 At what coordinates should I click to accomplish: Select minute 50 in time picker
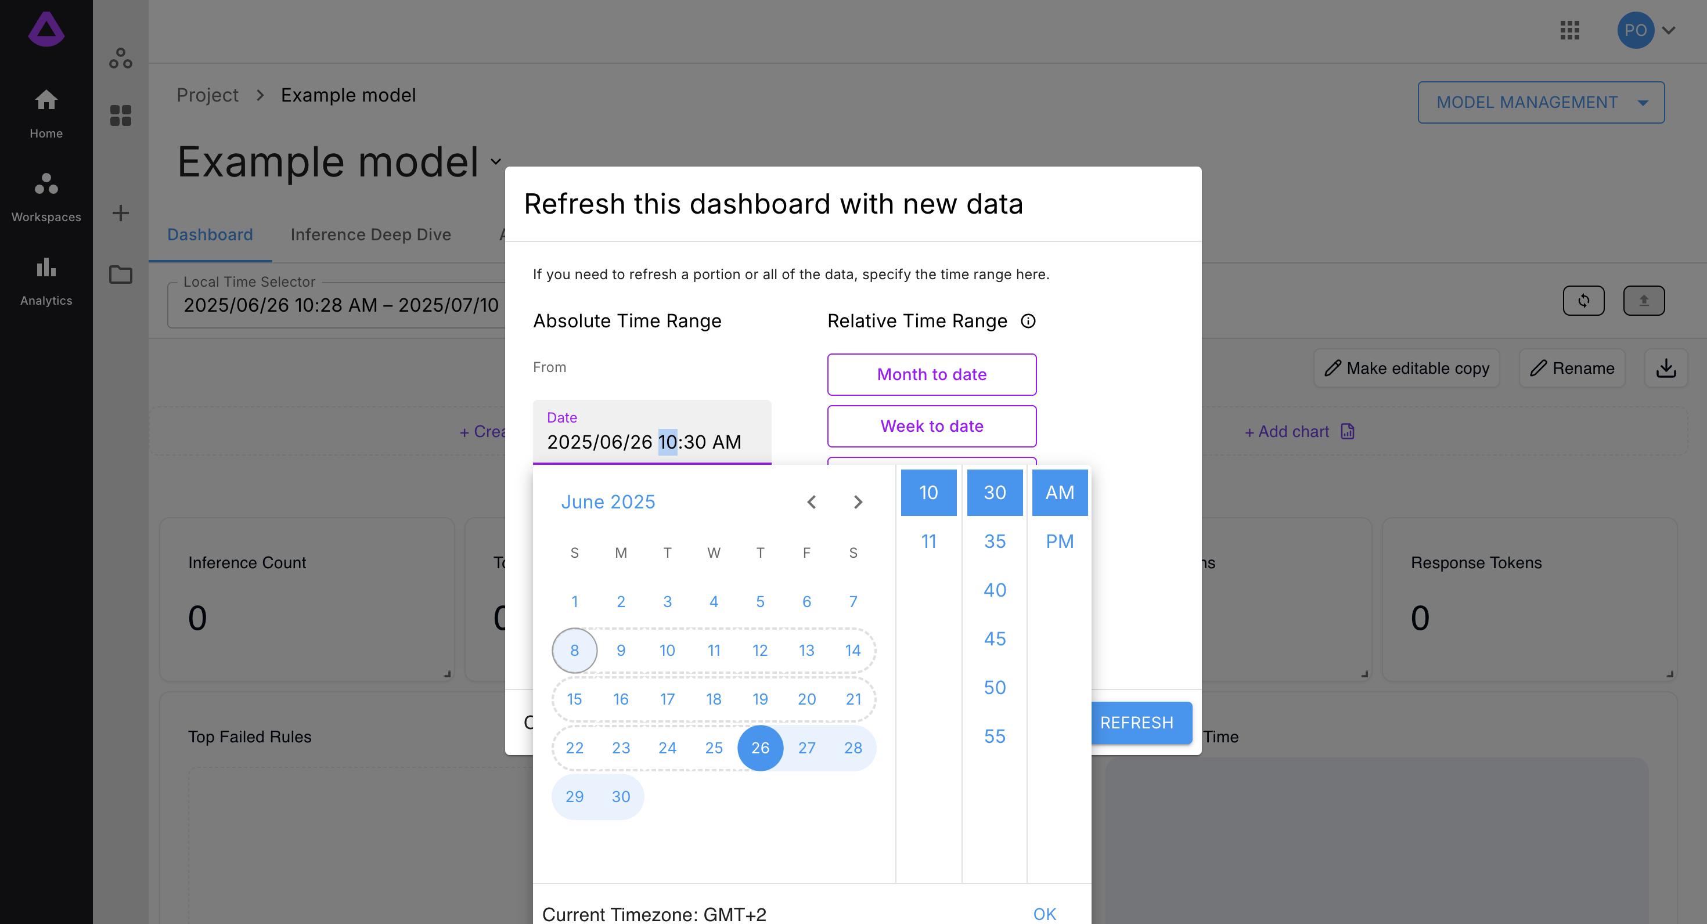coord(995,687)
